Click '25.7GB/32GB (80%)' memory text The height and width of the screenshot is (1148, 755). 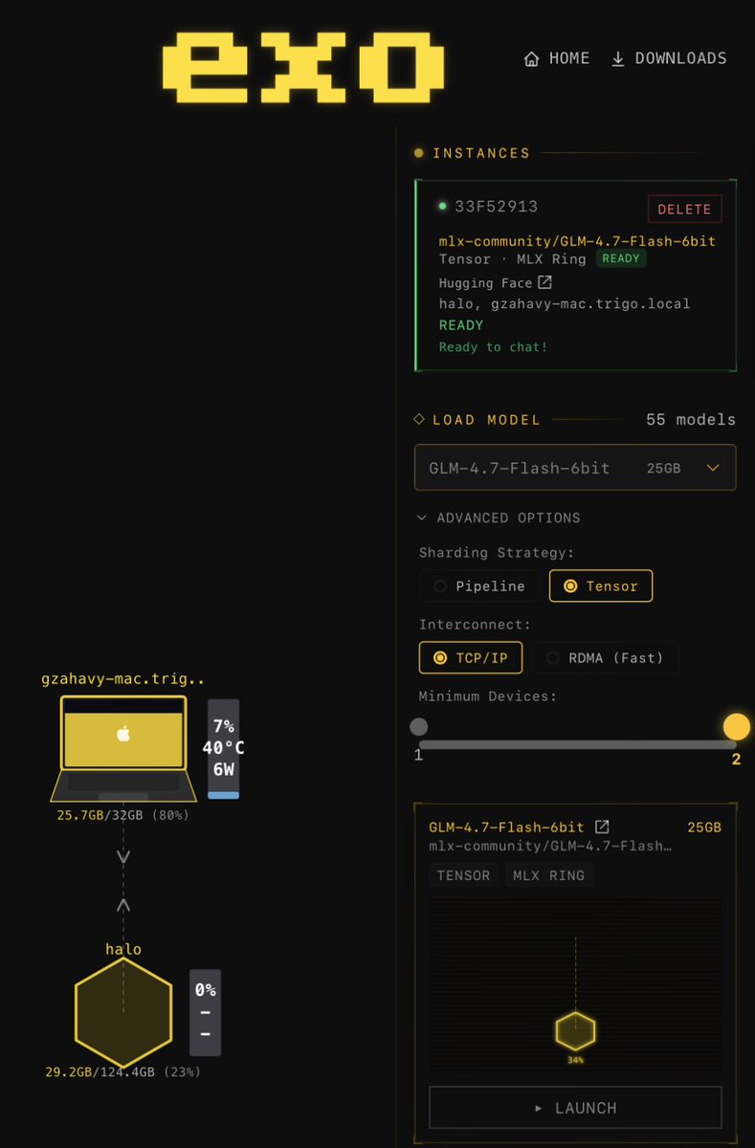[122, 816]
